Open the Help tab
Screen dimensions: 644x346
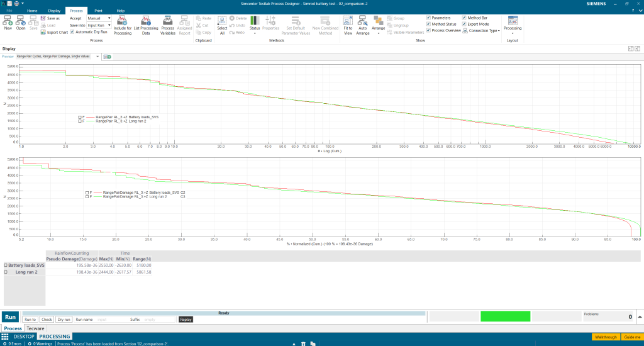coord(120,11)
